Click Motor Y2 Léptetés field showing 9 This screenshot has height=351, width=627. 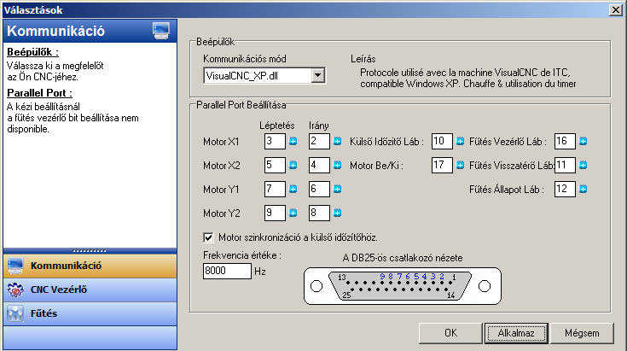275,214
